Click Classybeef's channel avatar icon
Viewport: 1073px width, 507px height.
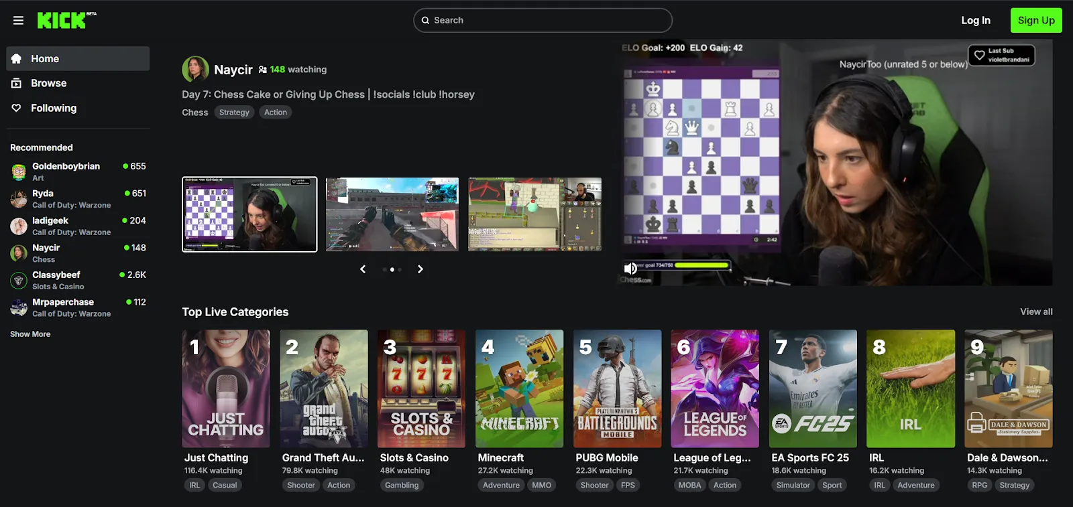tap(19, 281)
